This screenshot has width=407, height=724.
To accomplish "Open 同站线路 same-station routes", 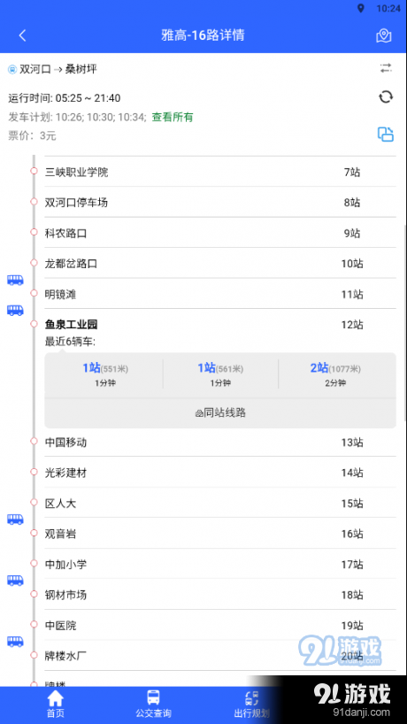I will pos(220,412).
